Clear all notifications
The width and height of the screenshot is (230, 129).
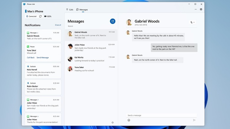point(58,25)
